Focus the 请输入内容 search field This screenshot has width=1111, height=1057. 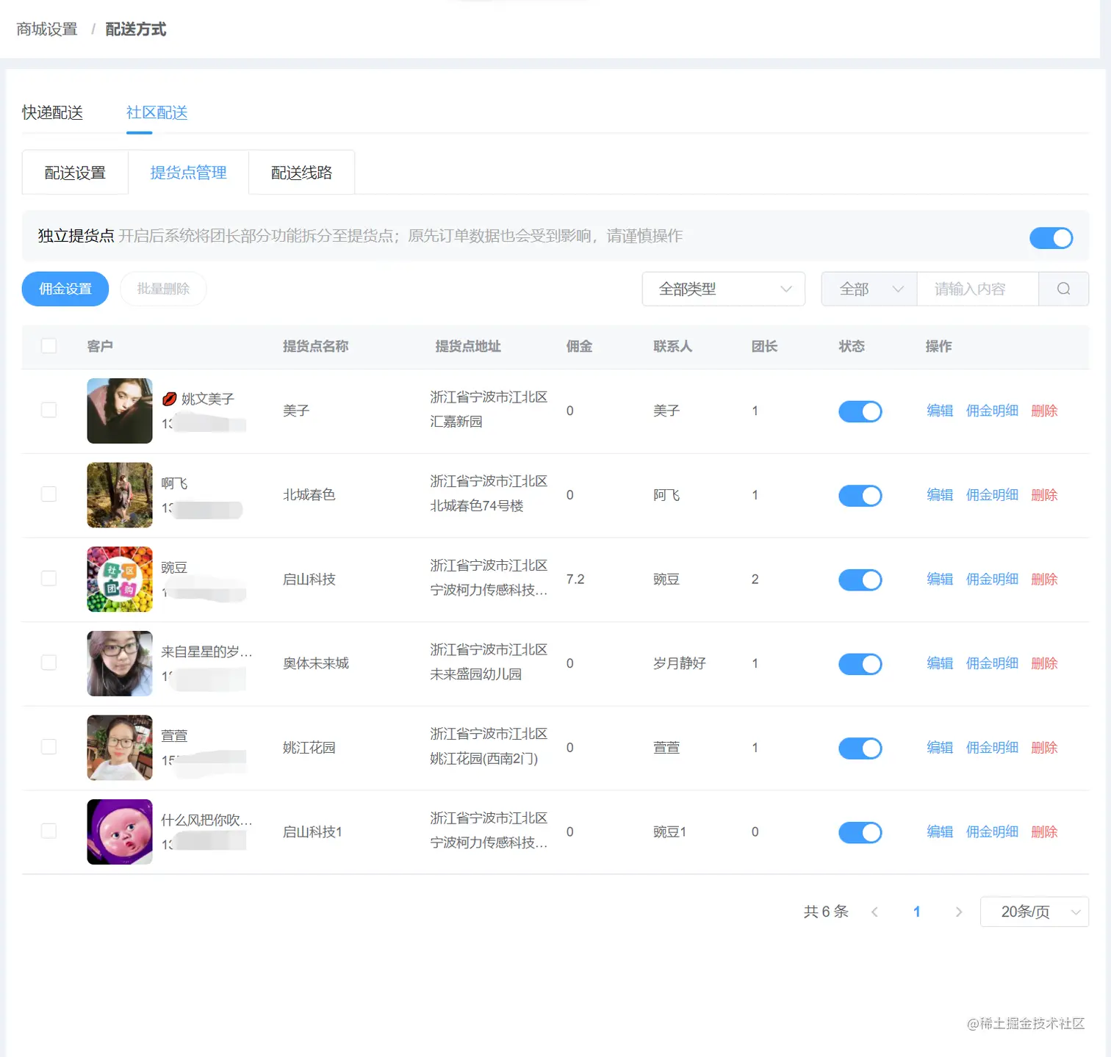(x=977, y=289)
